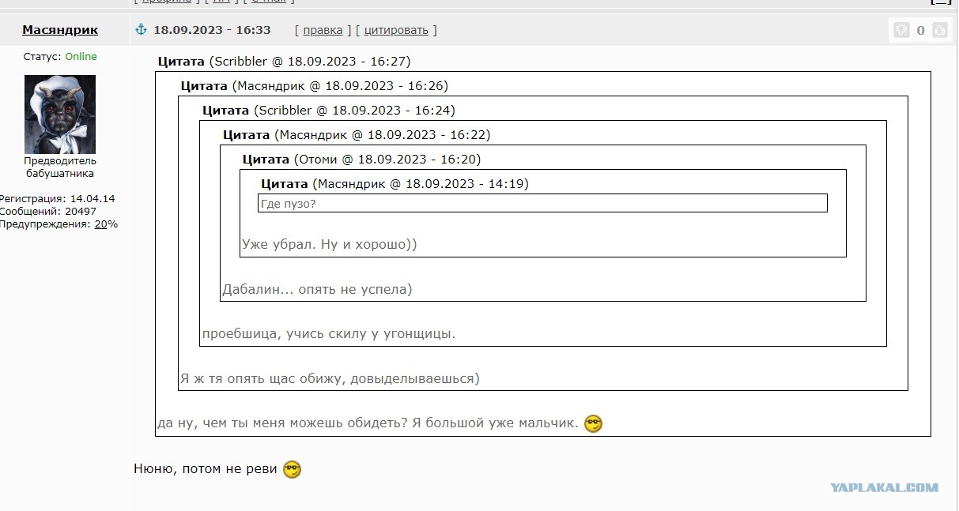Image resolution: width=959 pixels, height=511 pixels.
Task: Click 'Сообщений: 20497' text
Action: pos(48,212)
